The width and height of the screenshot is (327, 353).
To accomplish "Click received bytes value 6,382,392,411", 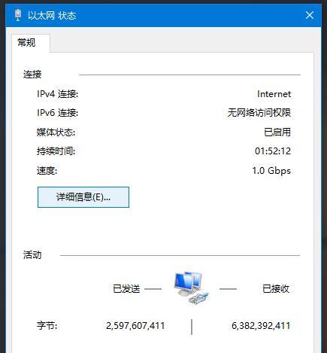I will 261,326.
